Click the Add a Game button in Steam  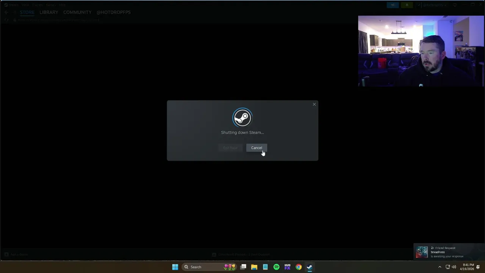[16, 254]
